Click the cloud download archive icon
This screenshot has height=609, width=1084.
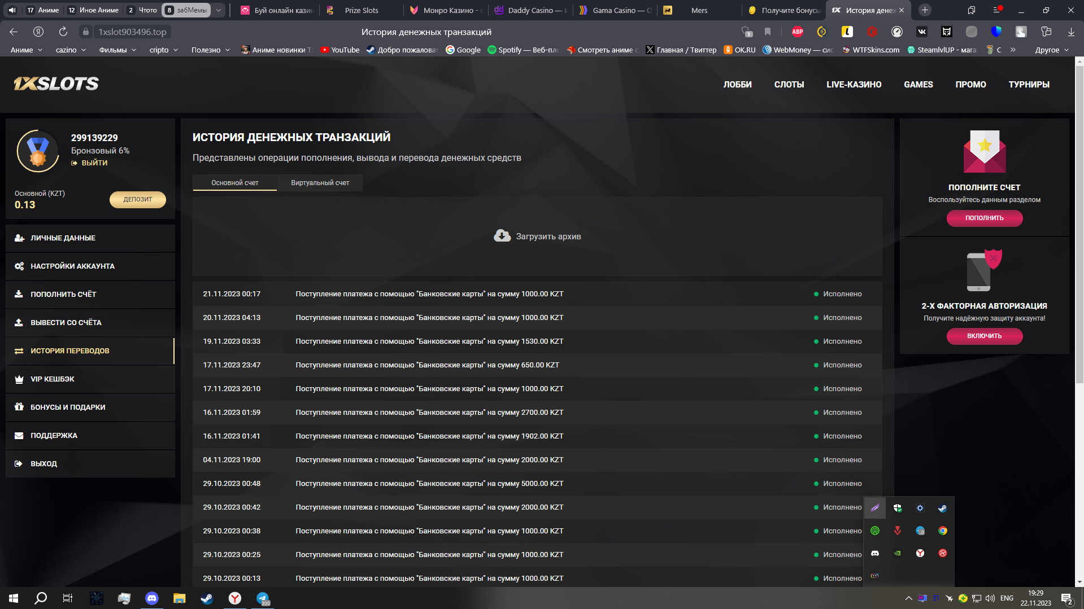(502, 236)
